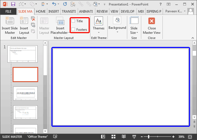Open the FILE tab

[x=8, y=11]
